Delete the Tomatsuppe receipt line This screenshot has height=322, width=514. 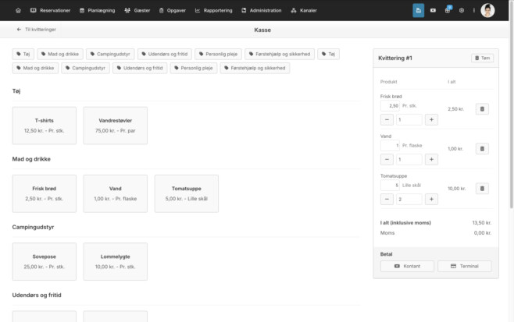pos(482,189)
